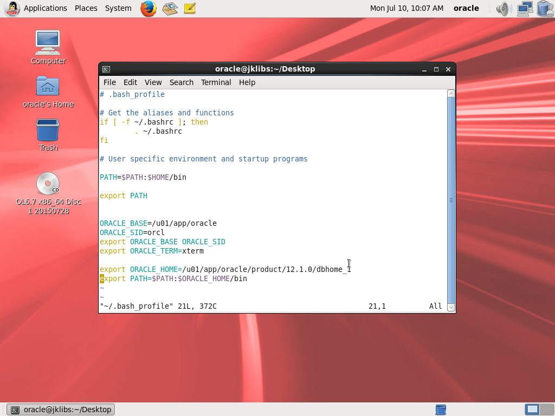The height and width of the screenshot is (416, 555).
Task: Open the File menu in terminal
Action: [x=109, y=82]
